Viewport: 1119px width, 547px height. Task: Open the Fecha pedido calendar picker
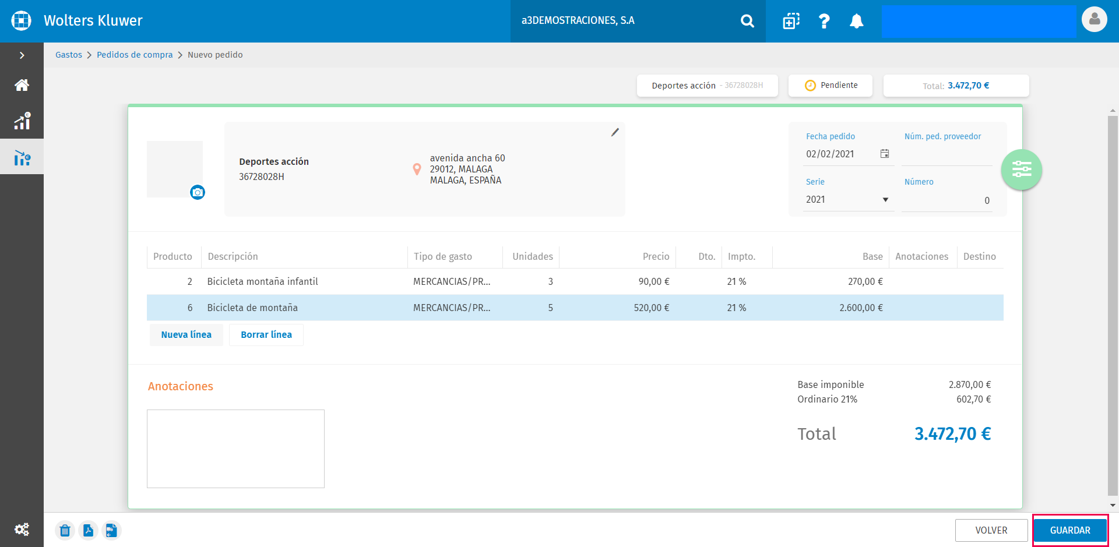(x=884, y=154)
